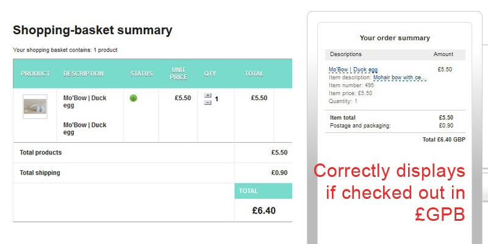
Task: Decrease quantity with the minus button
Action: (x=207, y=102)
